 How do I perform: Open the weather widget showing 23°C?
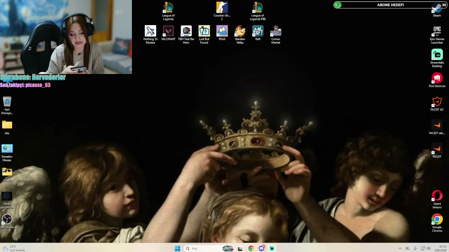(14, 248)
